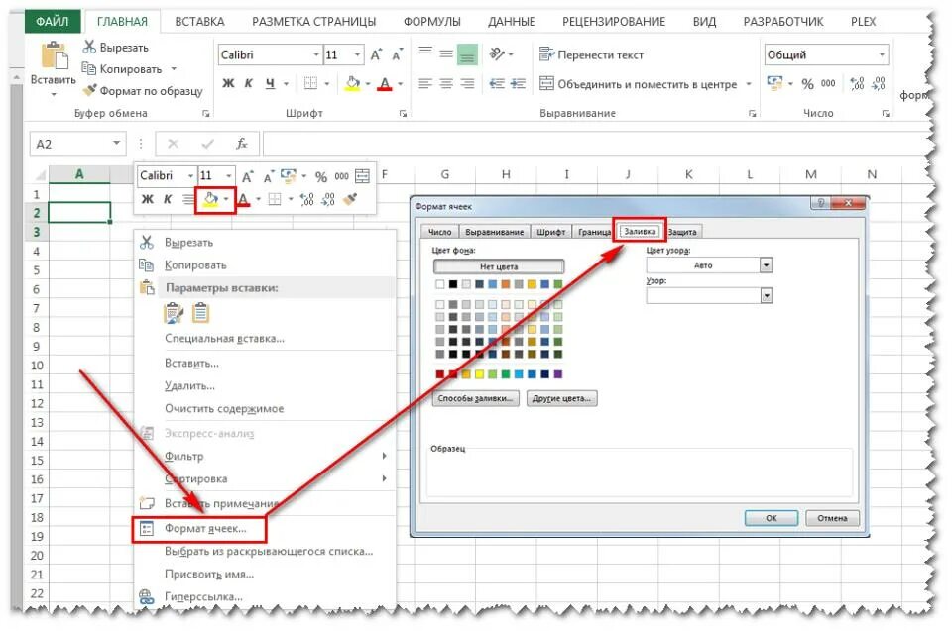Click Copy (Копировать) in the ribbon
The width and height of the screenshot is (952, 631).
pyautogui.click(x=121, y=69)
